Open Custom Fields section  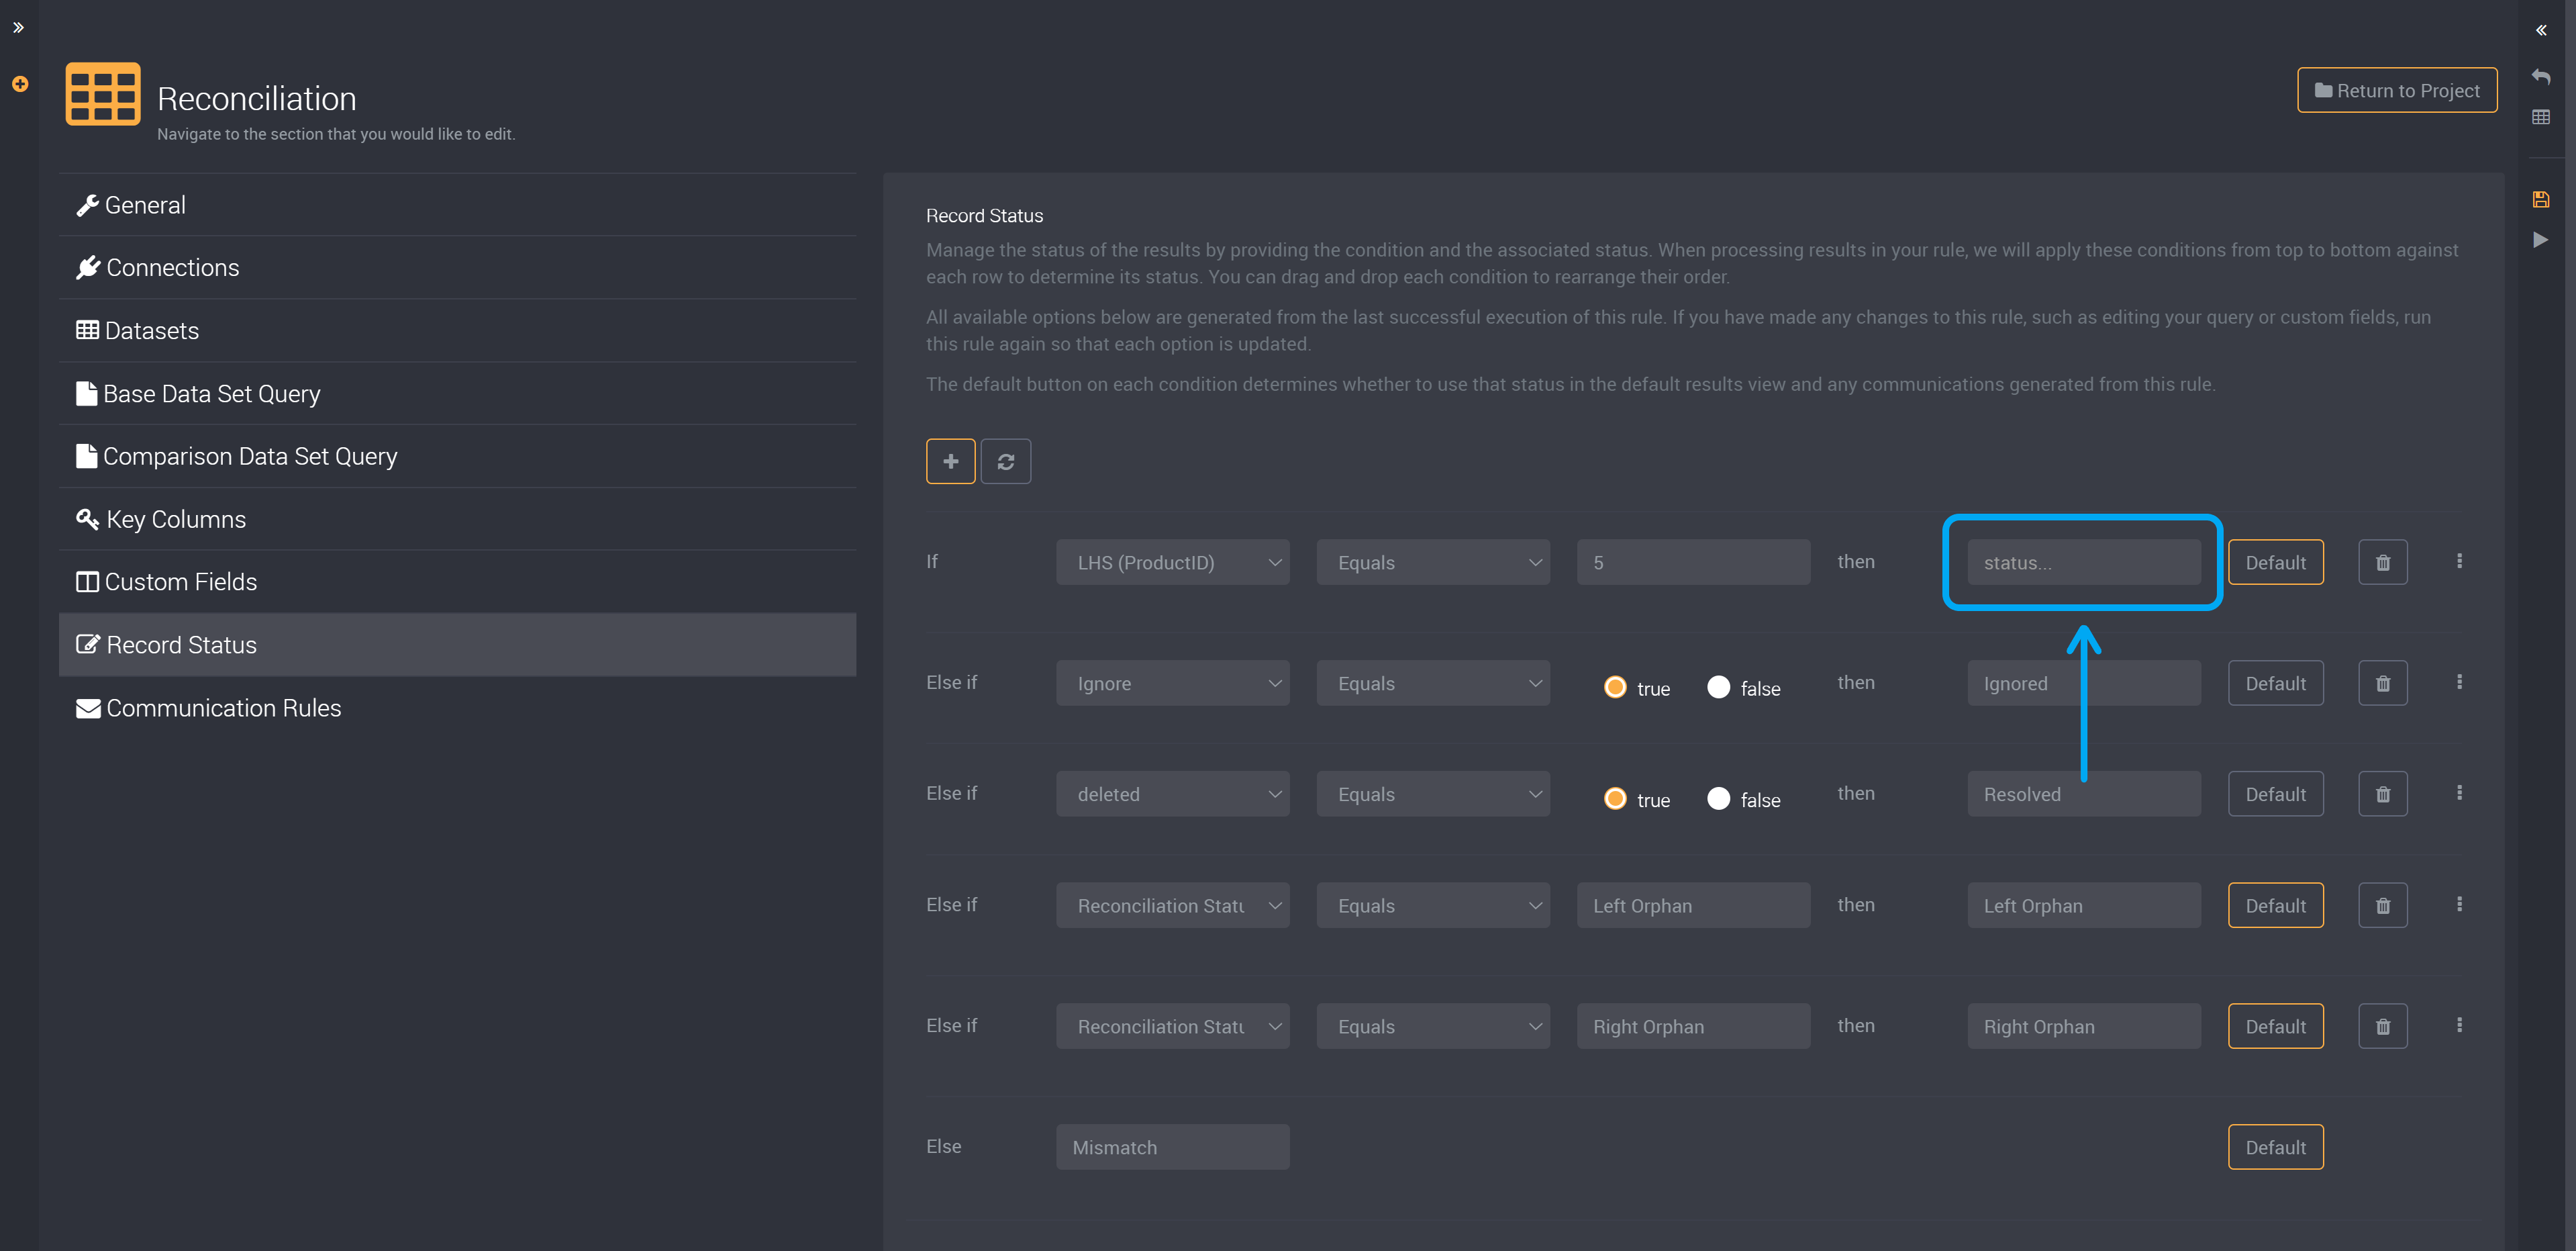tap(457, 582)
